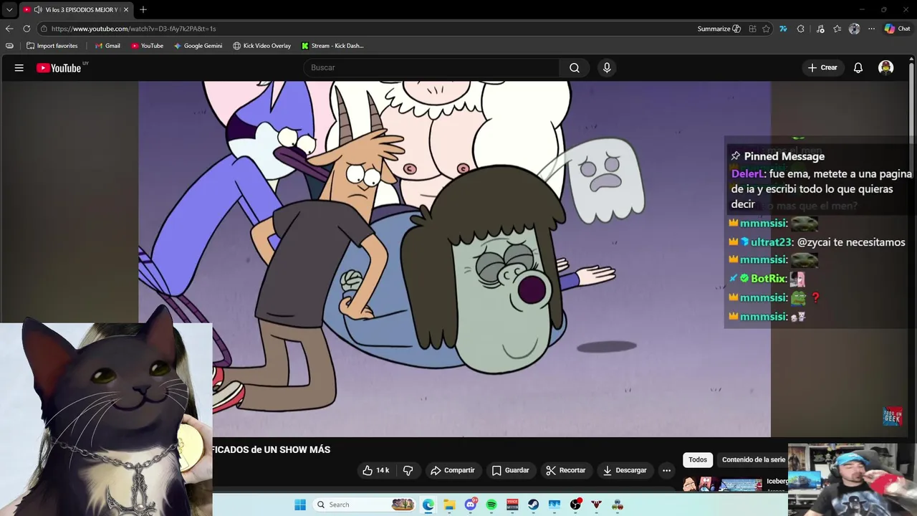Click the YouTube Buscar search field
This screenshot has height=516, width=917.
431,67
